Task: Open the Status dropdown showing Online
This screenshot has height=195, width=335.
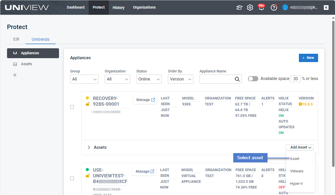Action: [149, 79]
